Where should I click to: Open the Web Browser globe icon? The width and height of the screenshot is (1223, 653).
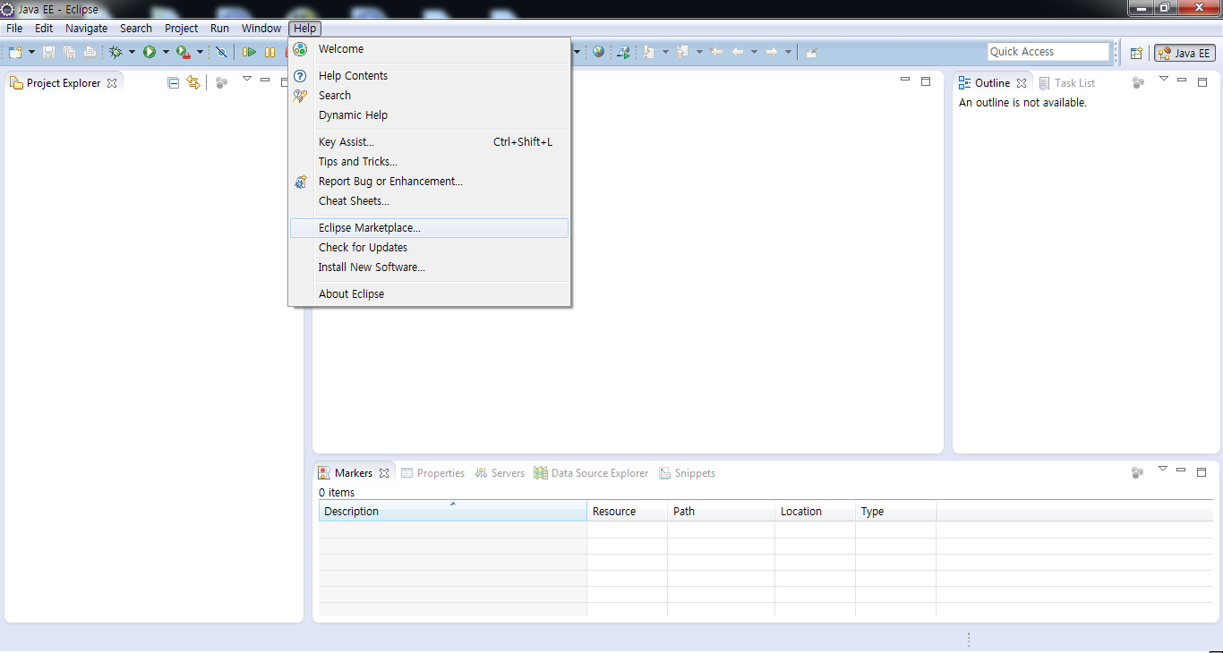click(x=598, y=51)
